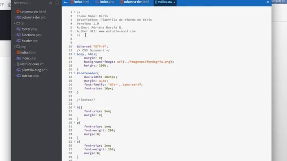Screen dimensions: 287x161
Task: Open instrucciones.rtf in the sidebar
Action: 30,64
